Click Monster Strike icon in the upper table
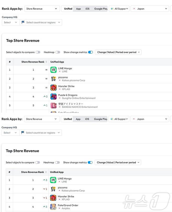Image resolution: width=172 pixels, height=212 pixels. [53, 88]
